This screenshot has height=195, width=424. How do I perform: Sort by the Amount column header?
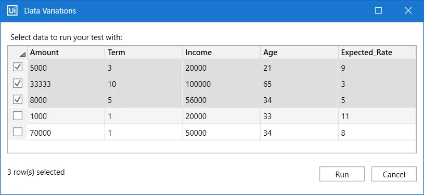[x=66, y=53]
